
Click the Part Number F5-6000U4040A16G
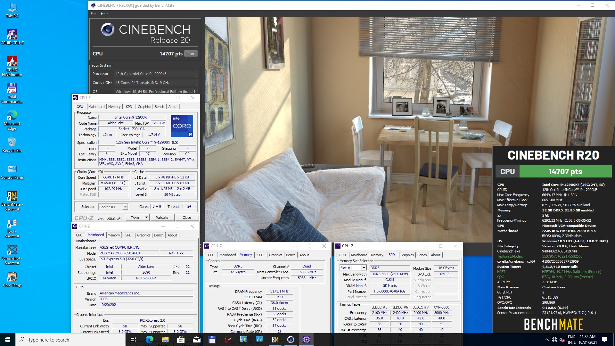coord(389,291)
